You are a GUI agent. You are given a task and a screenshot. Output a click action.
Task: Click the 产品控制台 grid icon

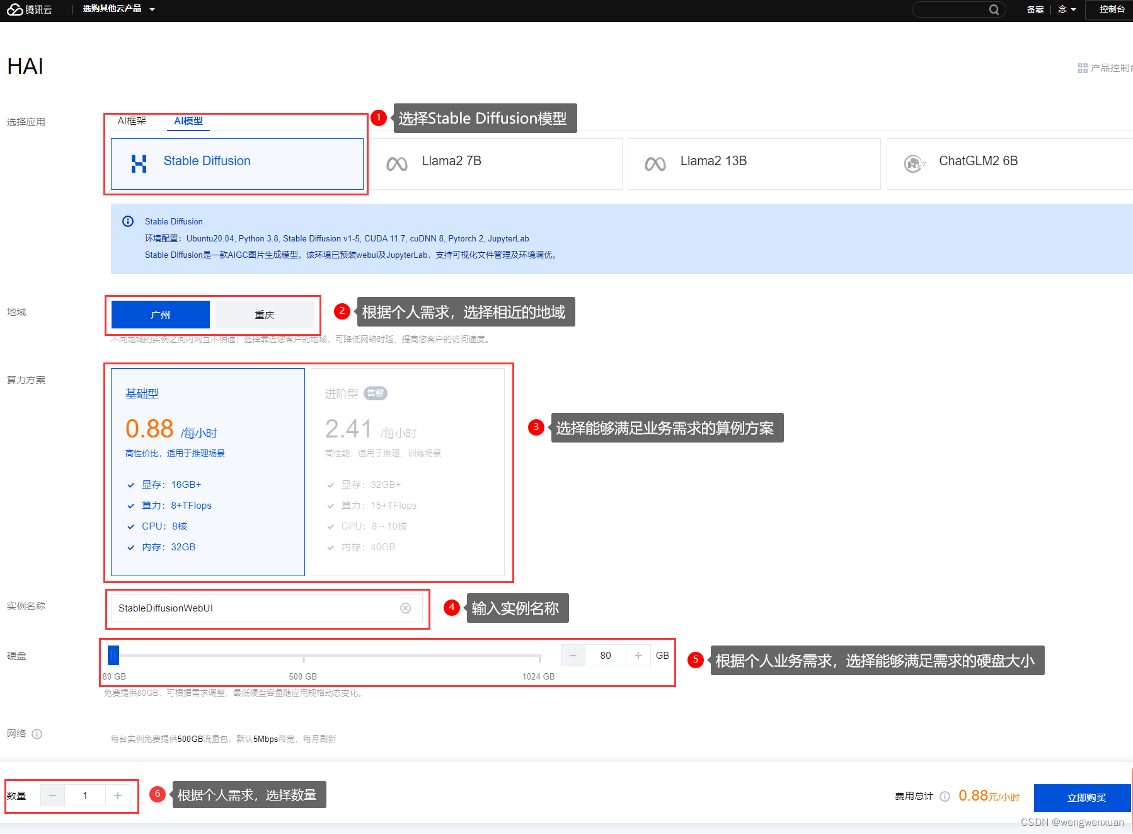click(x=1083, y=68)
